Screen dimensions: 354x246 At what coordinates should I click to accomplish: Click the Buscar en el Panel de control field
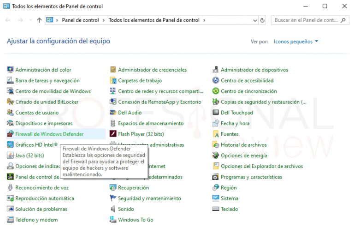tap(310, 20)
